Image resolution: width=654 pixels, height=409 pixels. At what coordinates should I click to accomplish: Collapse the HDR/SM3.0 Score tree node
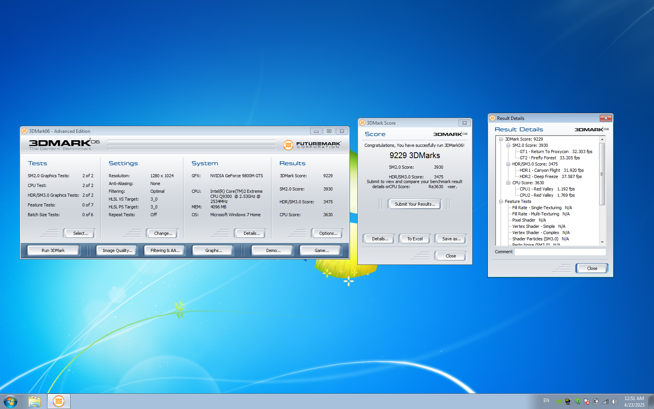(508, 164)
